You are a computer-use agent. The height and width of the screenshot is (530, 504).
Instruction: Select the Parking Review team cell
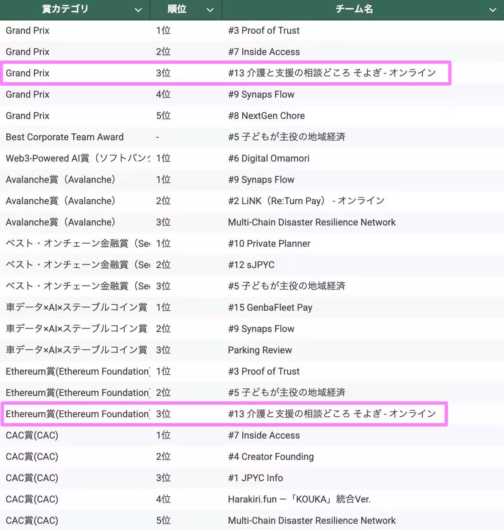[260, 350]
